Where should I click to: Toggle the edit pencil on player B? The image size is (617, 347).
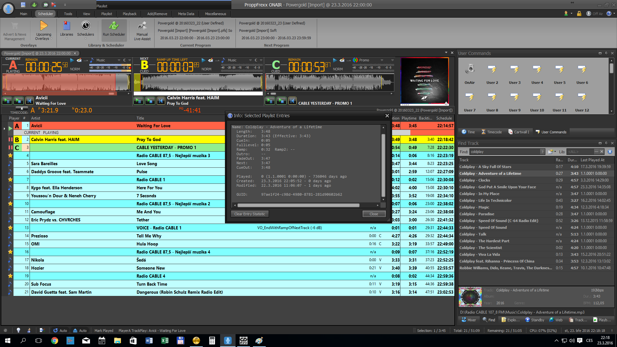point(210,60)
